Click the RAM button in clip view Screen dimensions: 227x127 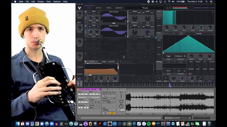coord(106,113)
